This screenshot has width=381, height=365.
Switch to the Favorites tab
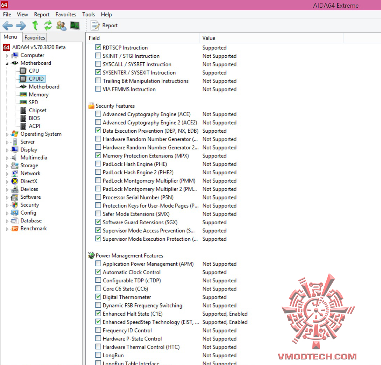35,37
